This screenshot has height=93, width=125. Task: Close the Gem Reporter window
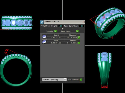pyautogui.click(x=83, y=22)
